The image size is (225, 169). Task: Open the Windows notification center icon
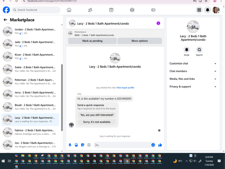pos(219,161)
